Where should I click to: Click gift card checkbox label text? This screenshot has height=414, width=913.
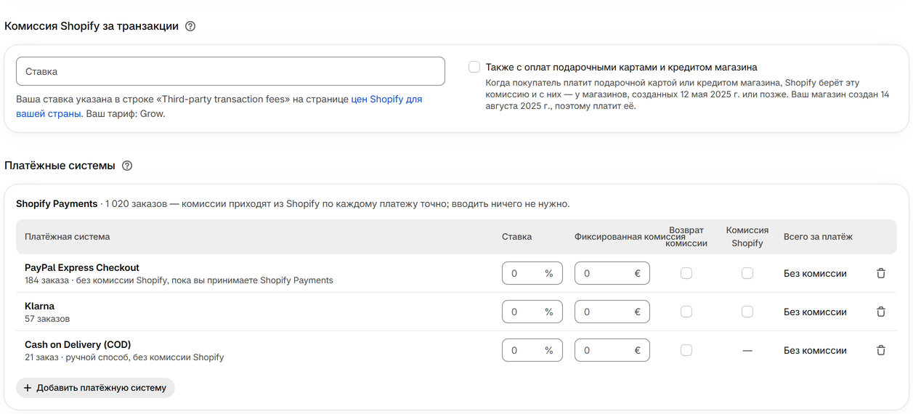pos(622,67)
